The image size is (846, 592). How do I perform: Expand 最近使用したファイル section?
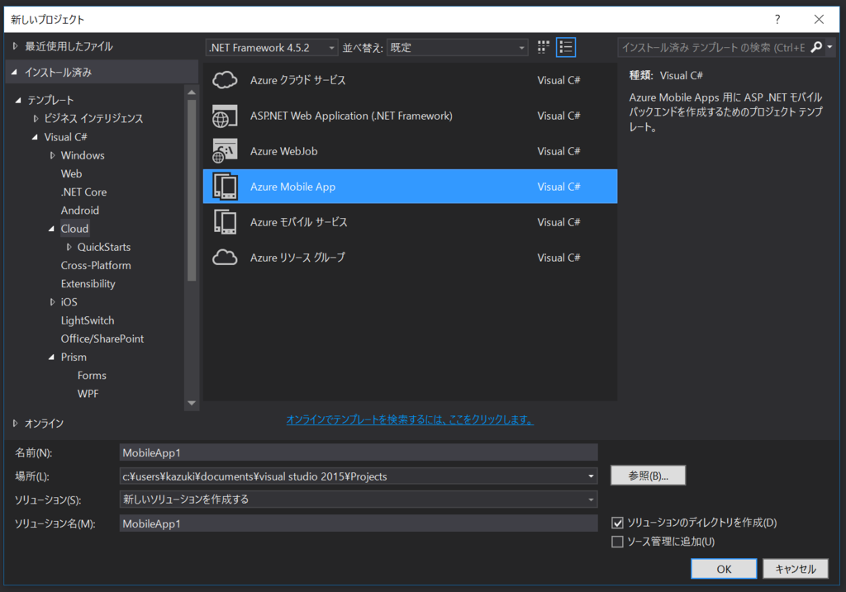pos(15,46)
